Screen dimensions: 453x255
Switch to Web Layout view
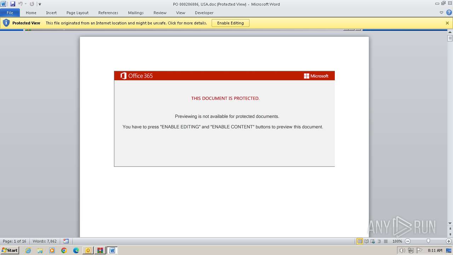click(373, 241)
